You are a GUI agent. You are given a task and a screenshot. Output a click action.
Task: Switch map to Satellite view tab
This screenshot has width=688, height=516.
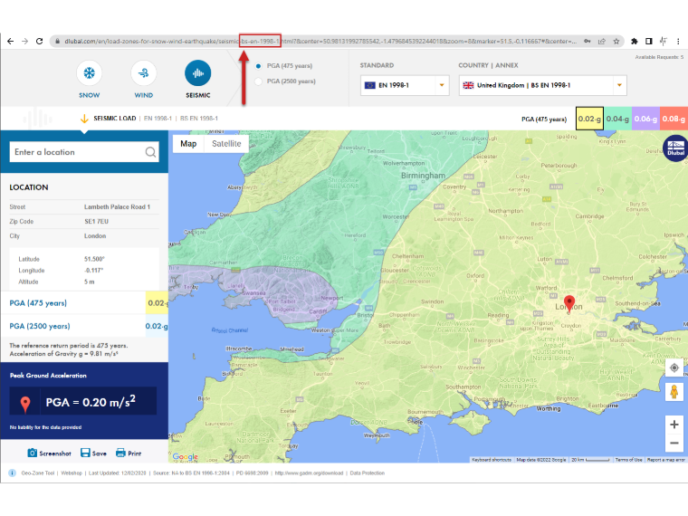226,143
